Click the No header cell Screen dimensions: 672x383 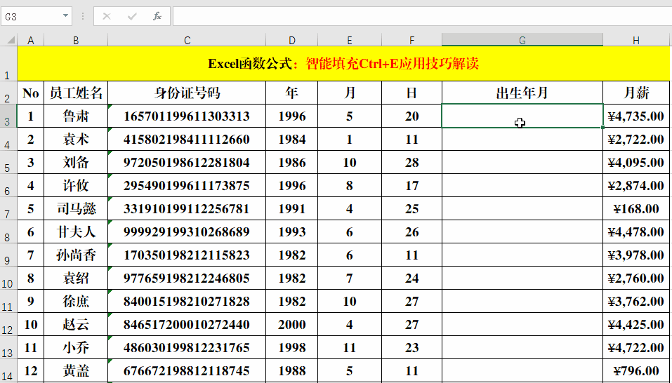coord(30,93)
